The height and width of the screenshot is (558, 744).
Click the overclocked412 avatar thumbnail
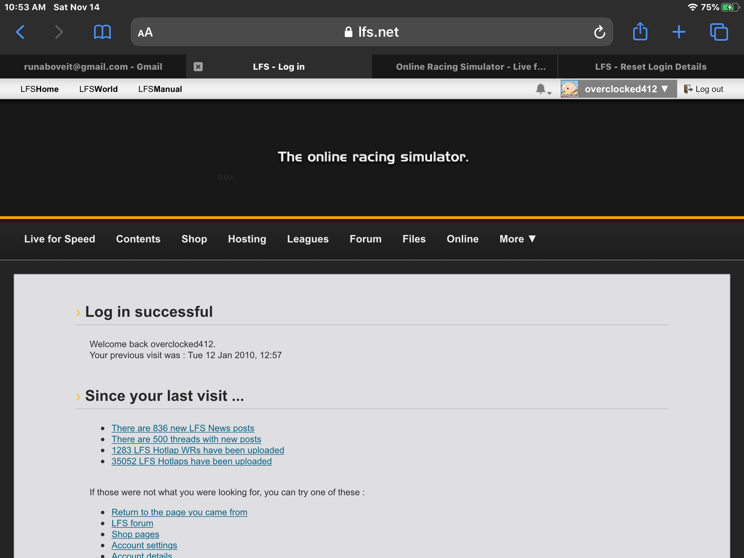tap(569, 89)
